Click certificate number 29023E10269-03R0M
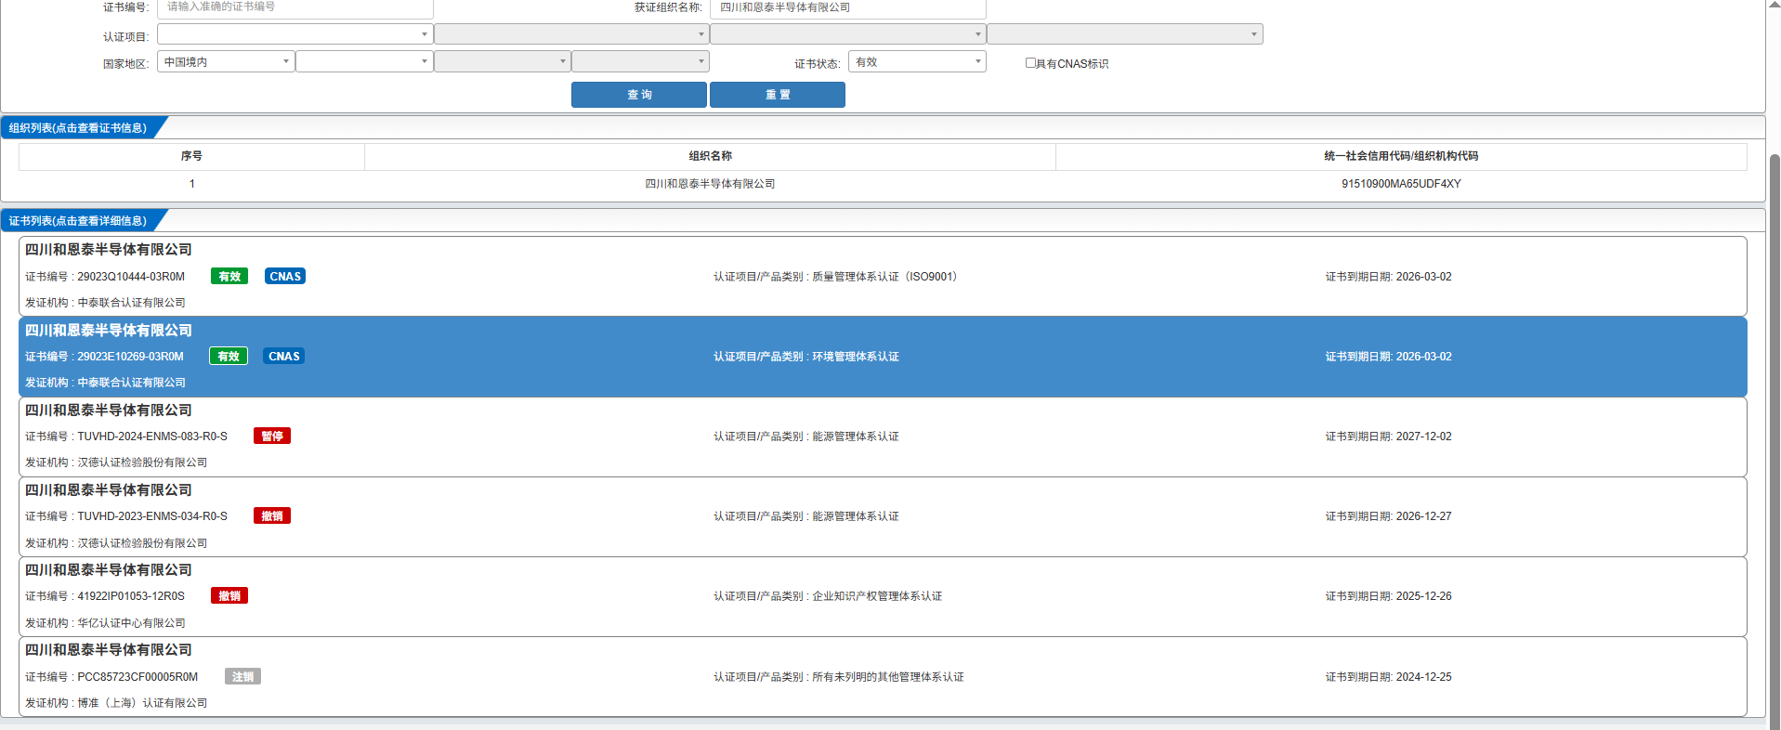 tap(130, 357)
